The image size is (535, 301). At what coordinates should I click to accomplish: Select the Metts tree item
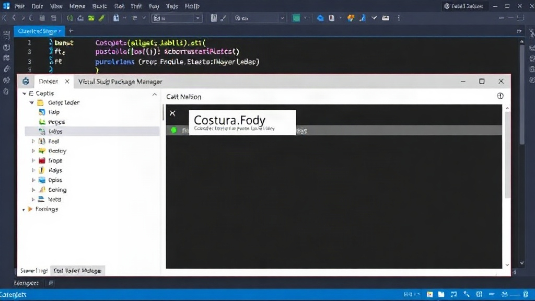point(54,199)
